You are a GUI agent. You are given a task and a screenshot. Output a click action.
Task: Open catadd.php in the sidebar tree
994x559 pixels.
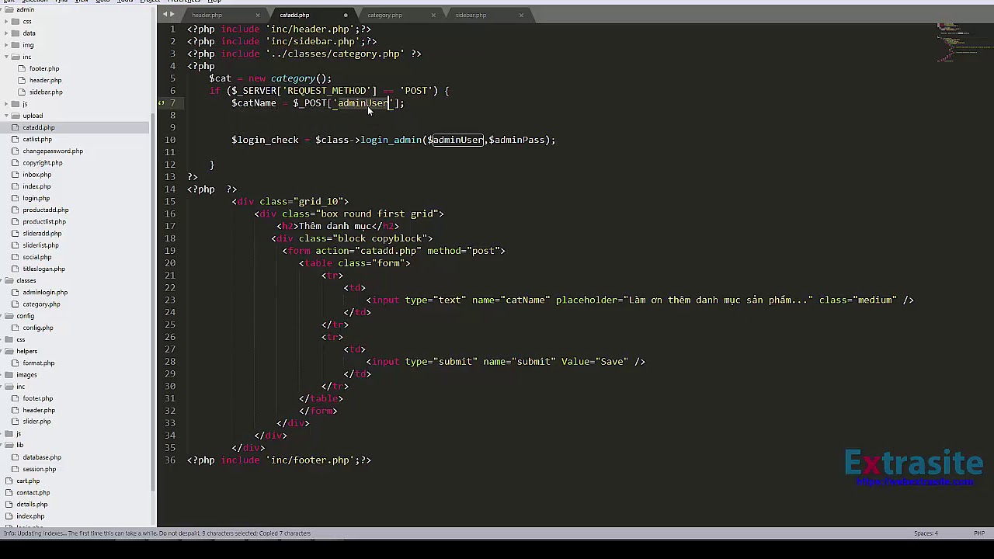point(39,127)
